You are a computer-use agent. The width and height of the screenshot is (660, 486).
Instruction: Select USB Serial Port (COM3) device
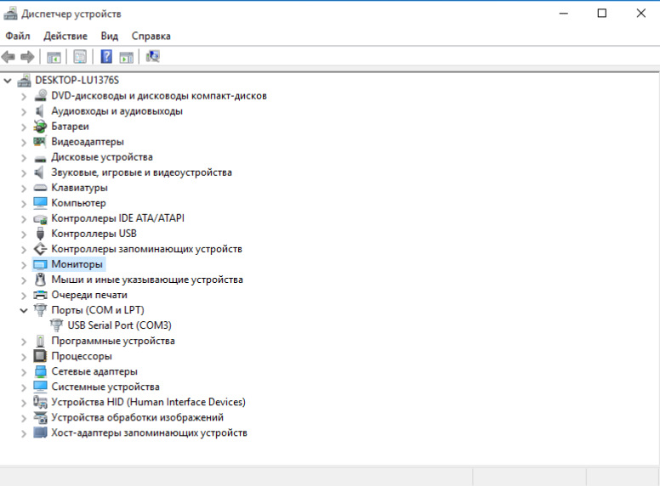(x=120, y=325)
